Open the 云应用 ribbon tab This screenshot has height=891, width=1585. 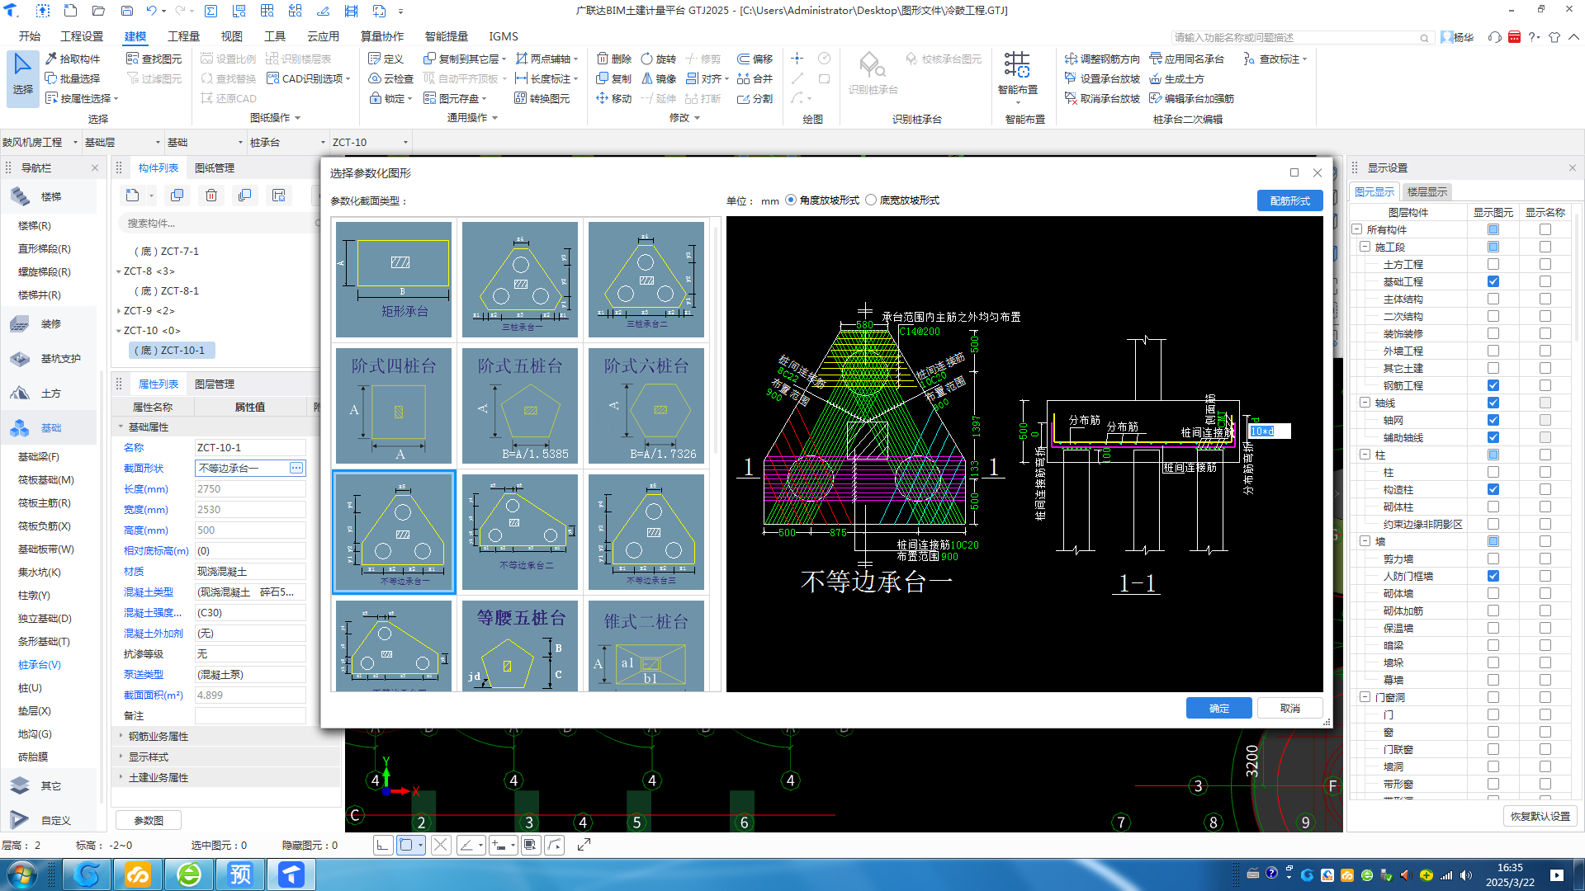point(323,36)
